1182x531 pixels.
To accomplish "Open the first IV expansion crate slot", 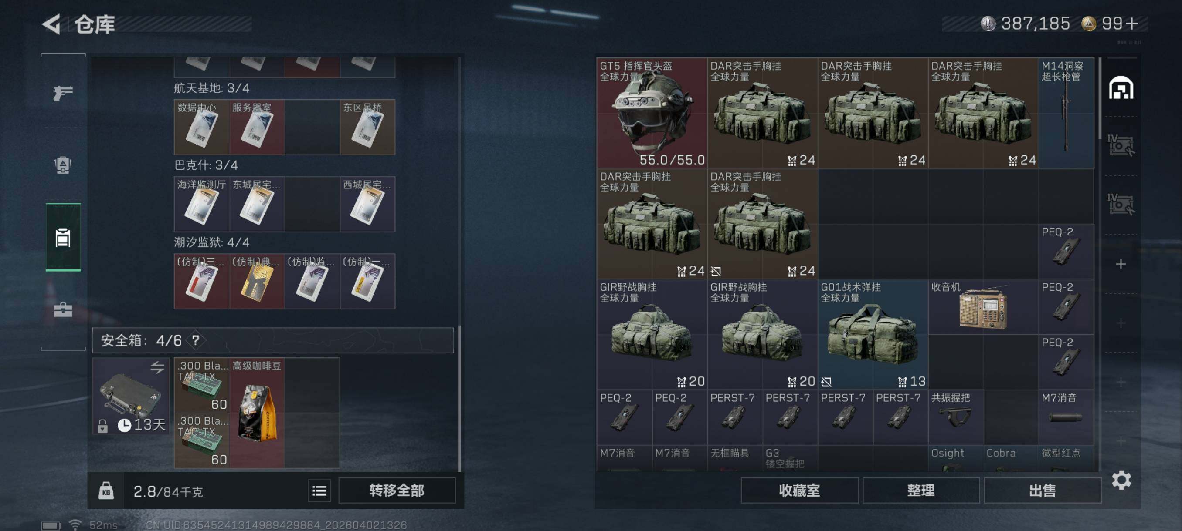I will (x=1121, y=146).
